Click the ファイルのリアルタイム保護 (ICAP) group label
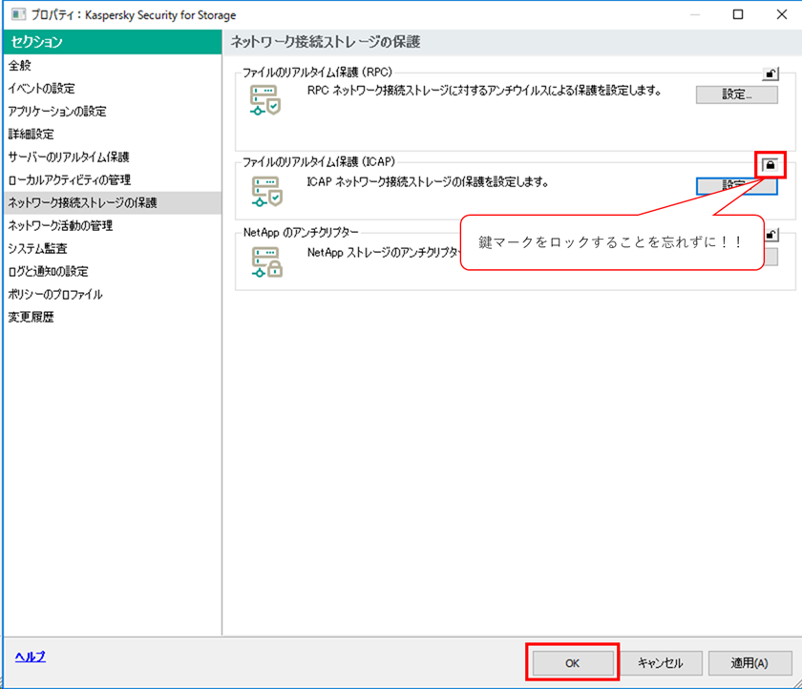 [x=319, y=162]
